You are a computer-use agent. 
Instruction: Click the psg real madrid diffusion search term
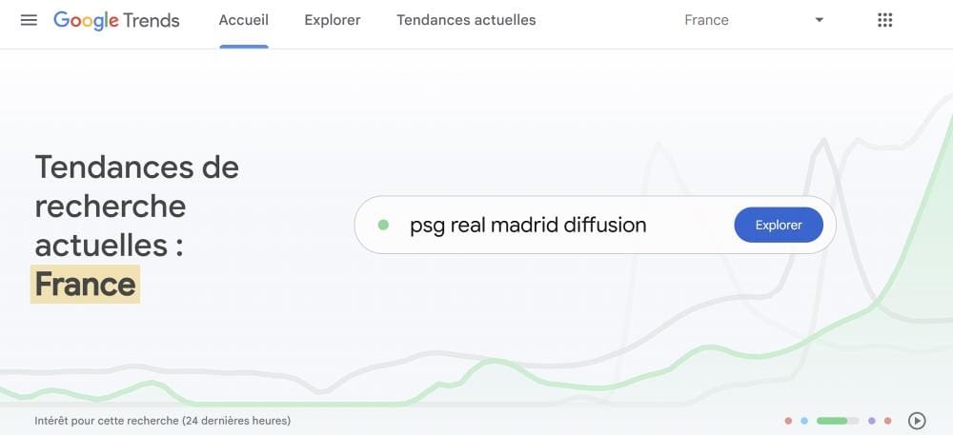point(528,225)
